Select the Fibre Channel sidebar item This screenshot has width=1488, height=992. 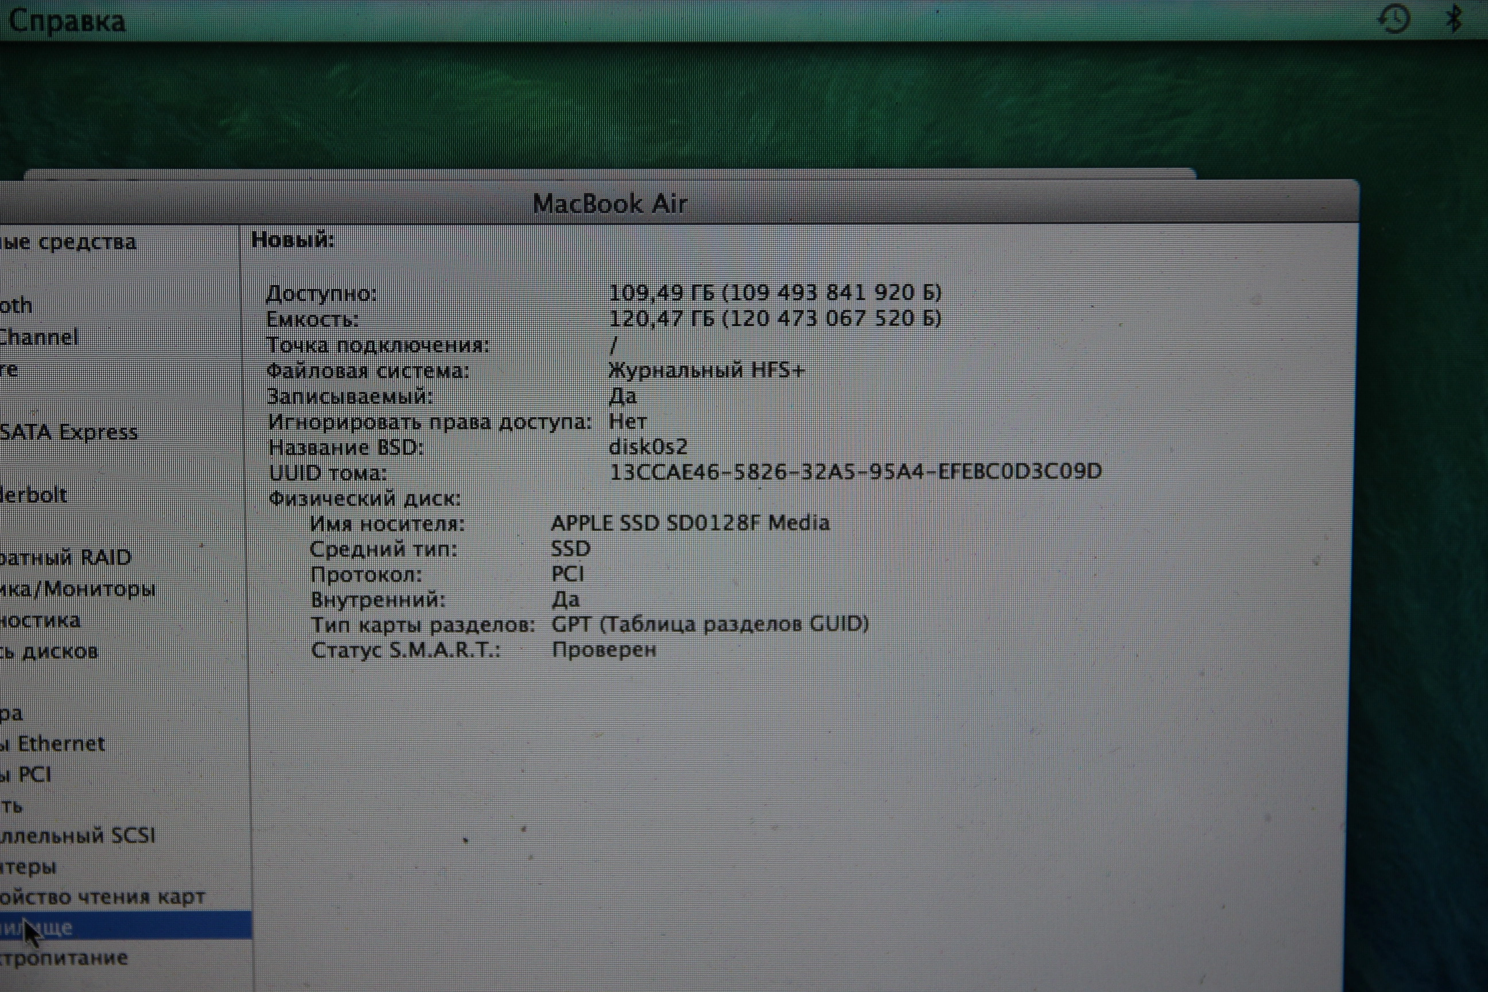[x=38, y=336]
